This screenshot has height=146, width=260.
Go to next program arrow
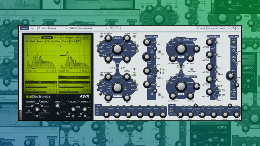coord(119,28)
